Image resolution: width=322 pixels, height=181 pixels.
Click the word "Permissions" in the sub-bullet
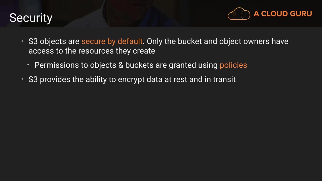[x=57, y=65]
